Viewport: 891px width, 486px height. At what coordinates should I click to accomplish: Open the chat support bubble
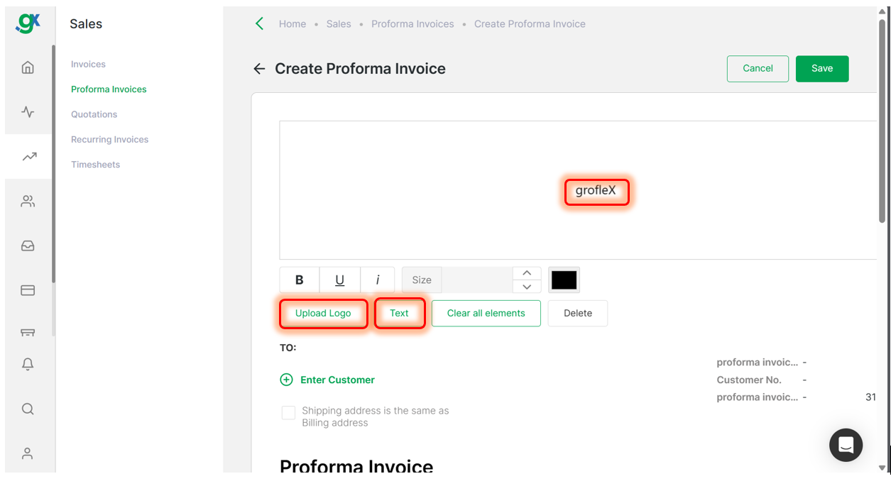846,445
